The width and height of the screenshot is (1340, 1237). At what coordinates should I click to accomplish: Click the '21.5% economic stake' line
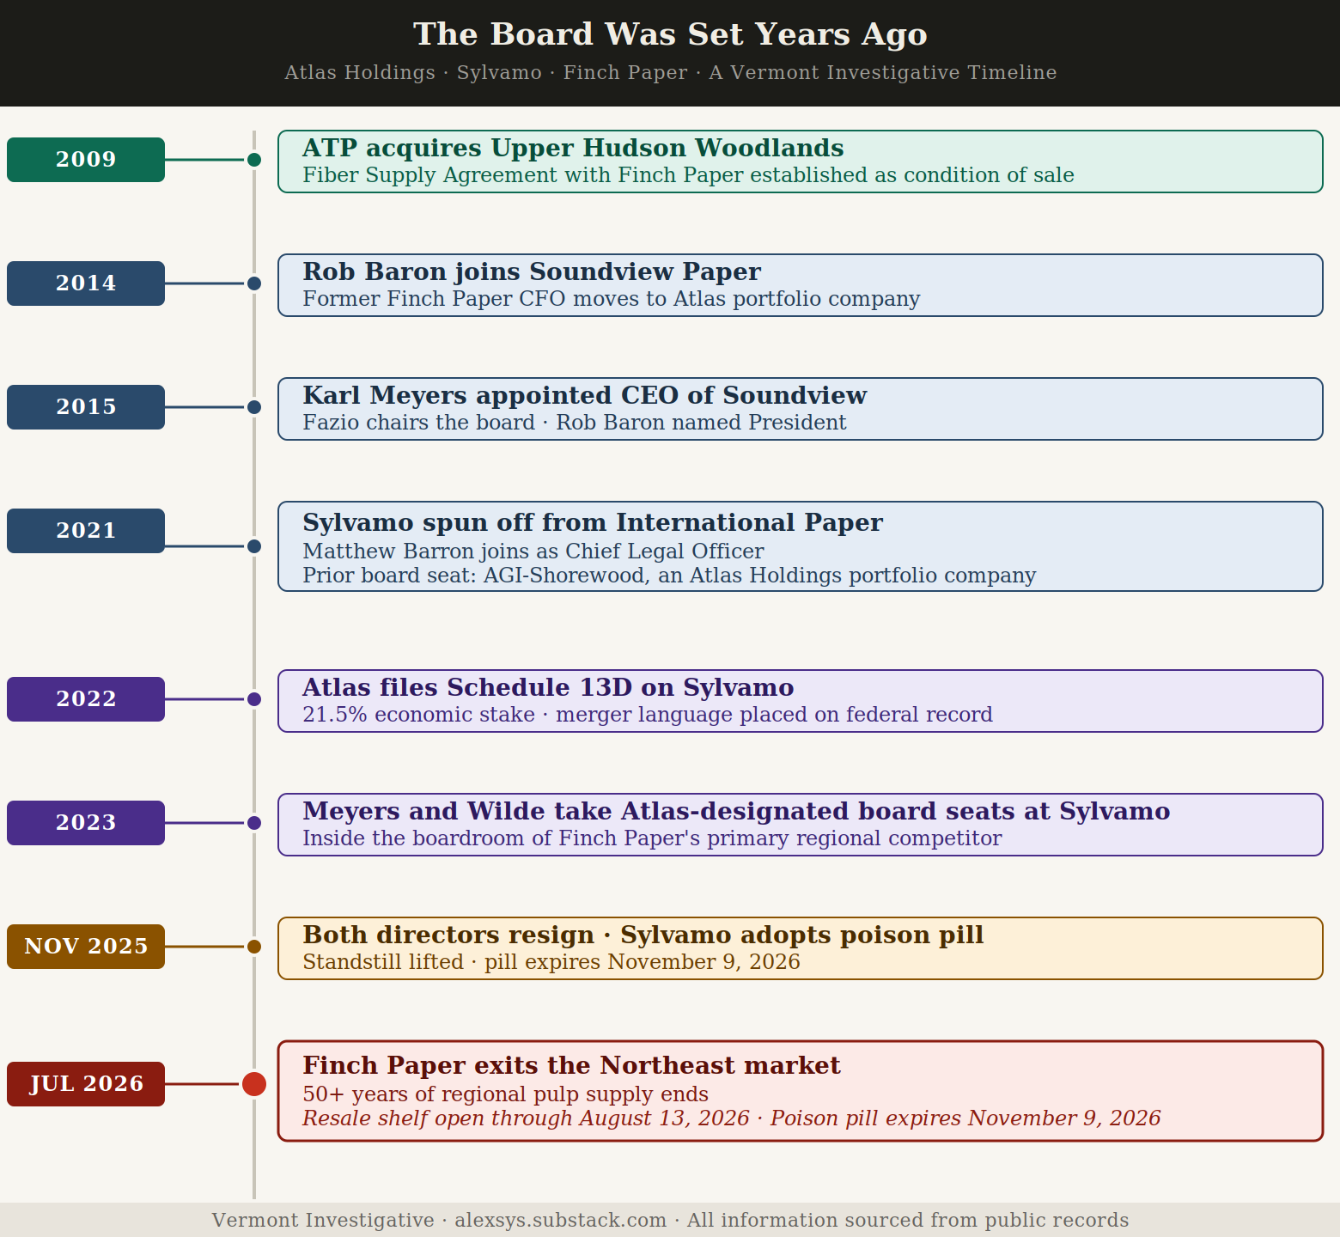click(x=648, y=715)
